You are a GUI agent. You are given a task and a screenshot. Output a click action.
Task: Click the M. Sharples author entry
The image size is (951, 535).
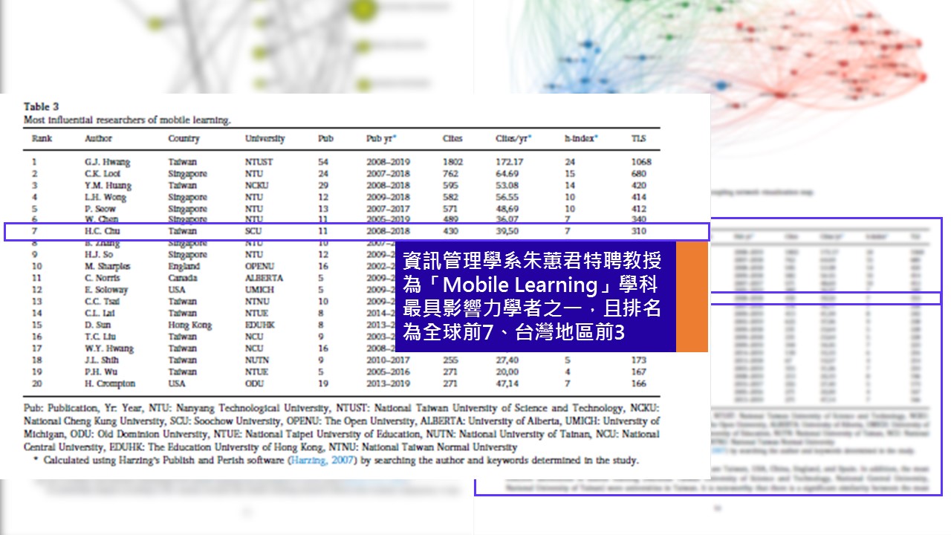point(108,266)
